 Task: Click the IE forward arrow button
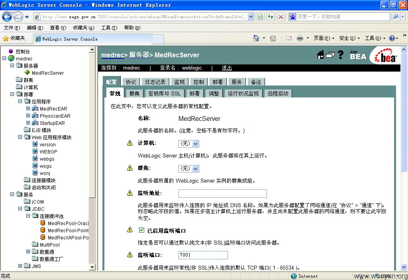pos(18,17)
